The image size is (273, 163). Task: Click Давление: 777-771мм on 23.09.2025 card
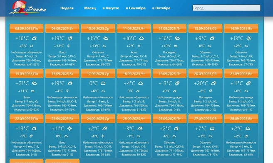tap(62, 151)
